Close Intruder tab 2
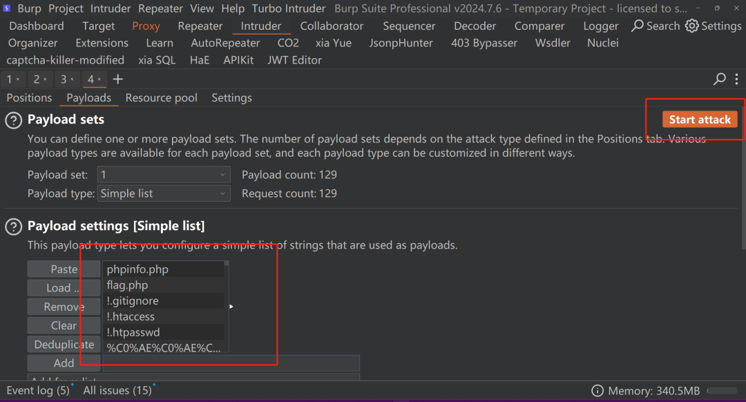Viewport: 746px width, 402px height. pos(45,79)
